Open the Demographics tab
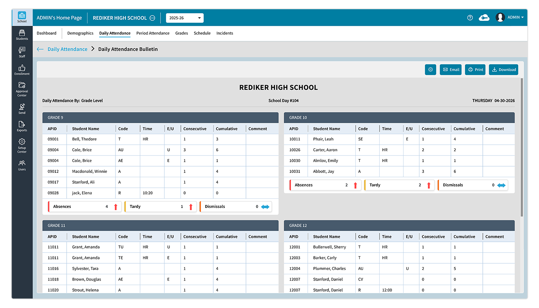The width and height of the screenshot is (539, 308). point(80,33)
